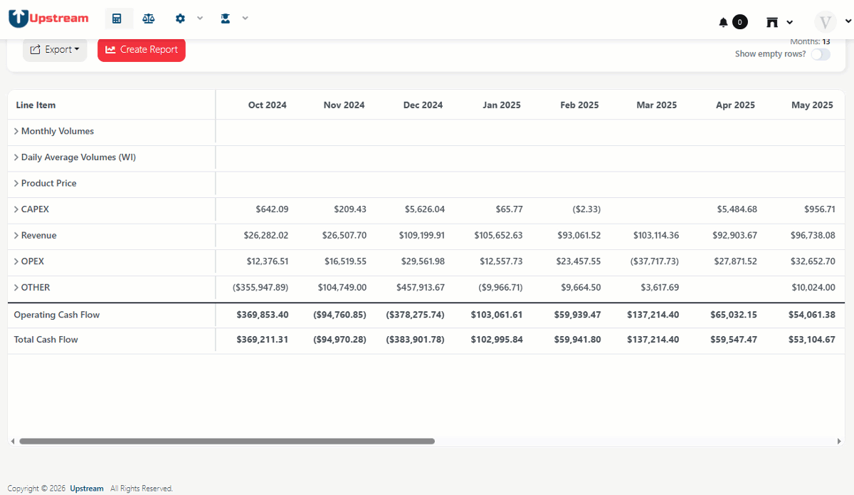Click the archway organization icon

click(772, 22)
